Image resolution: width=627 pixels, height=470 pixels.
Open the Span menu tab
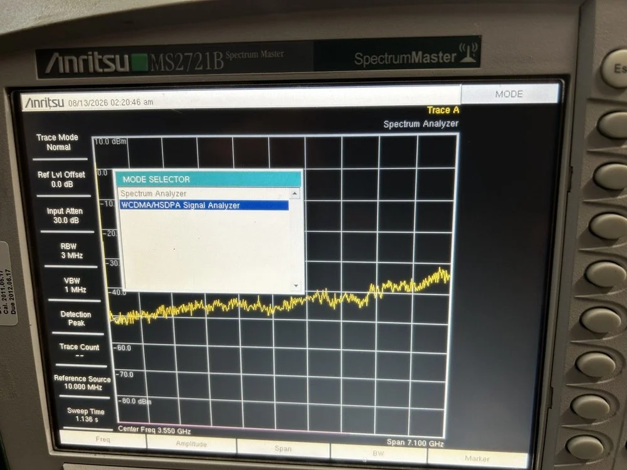coord(283,449)
